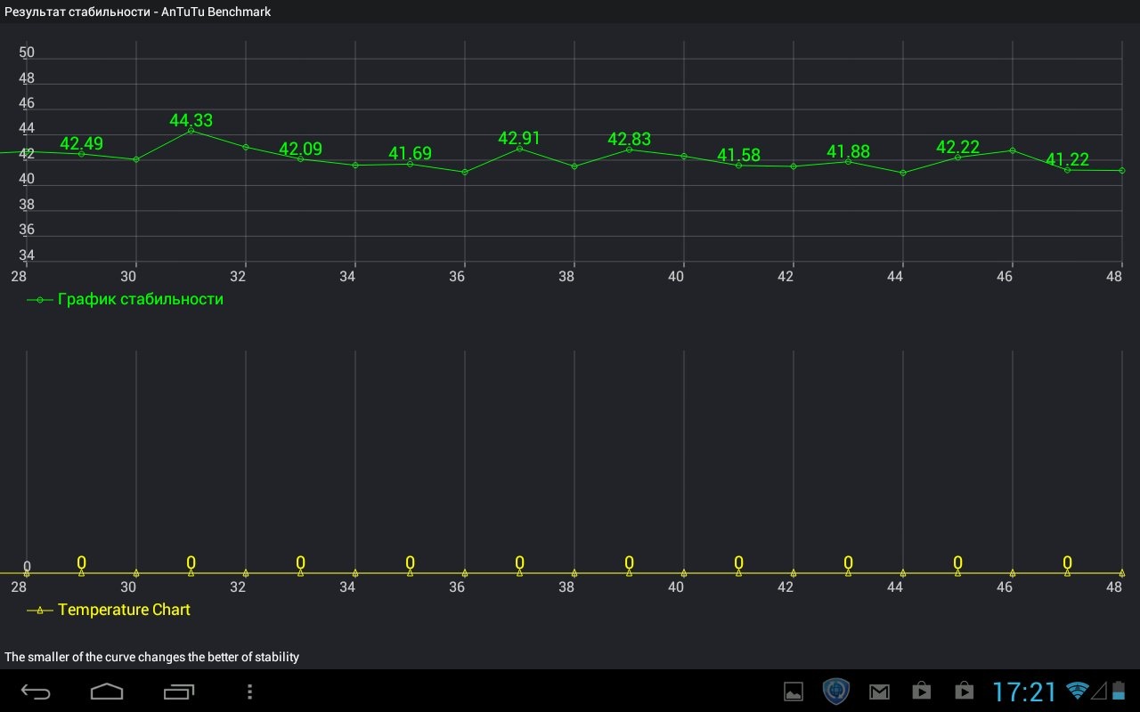Screen dimensions: 1140x712
Task: Select the 41.22 stability data point
Action: [x=1067, y=170]
